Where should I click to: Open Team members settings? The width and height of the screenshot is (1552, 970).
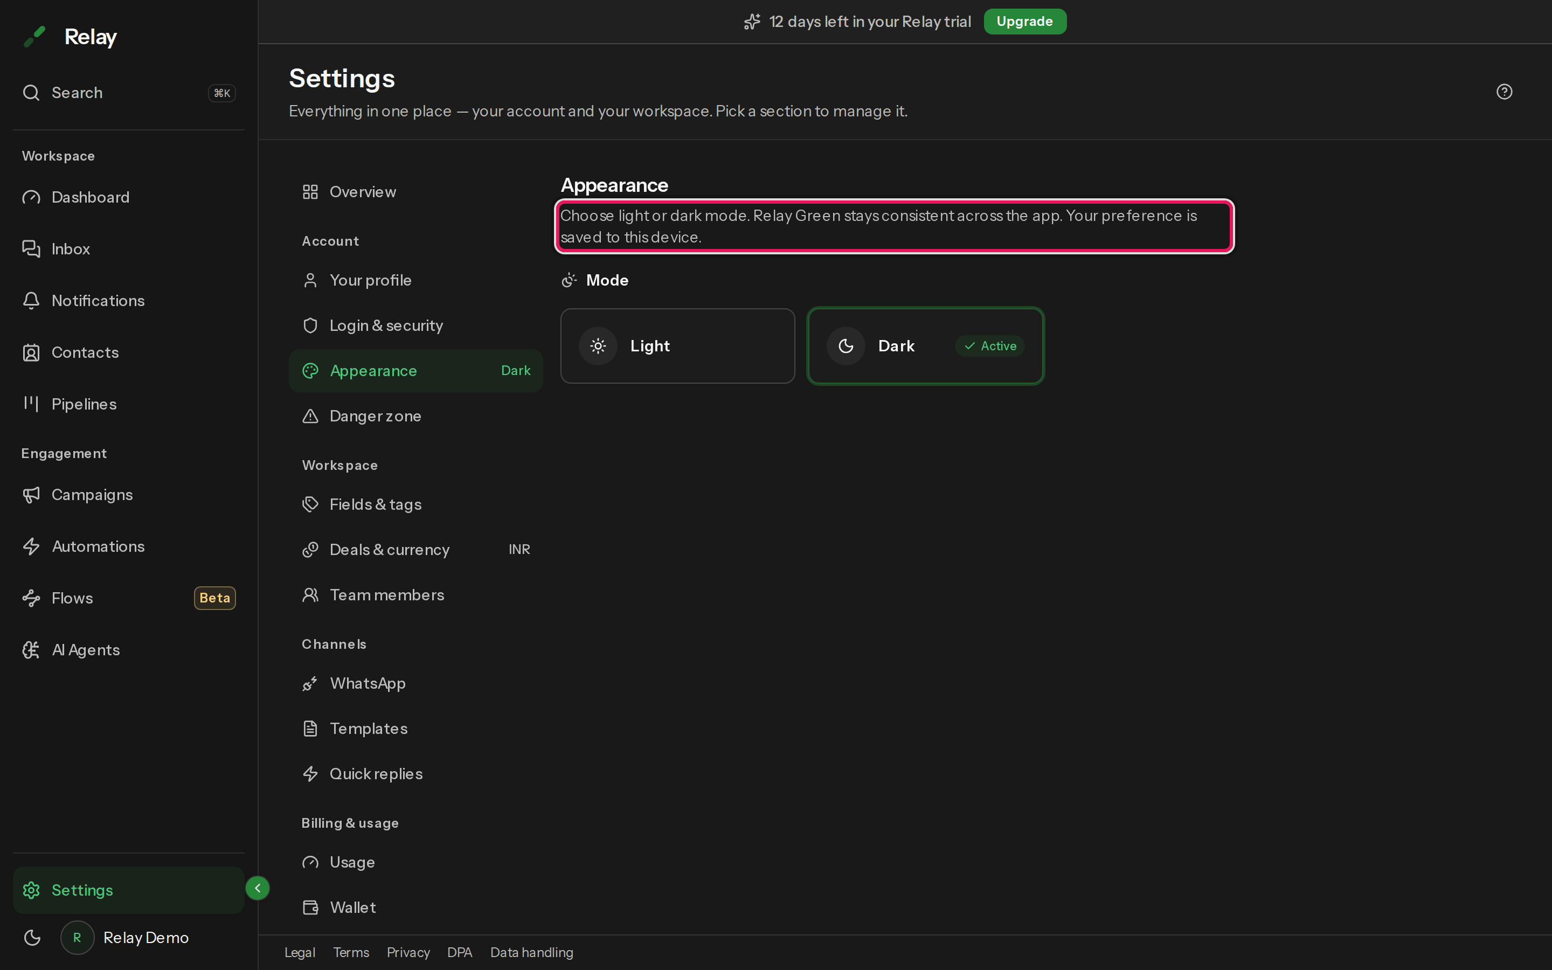coord(415,595)
